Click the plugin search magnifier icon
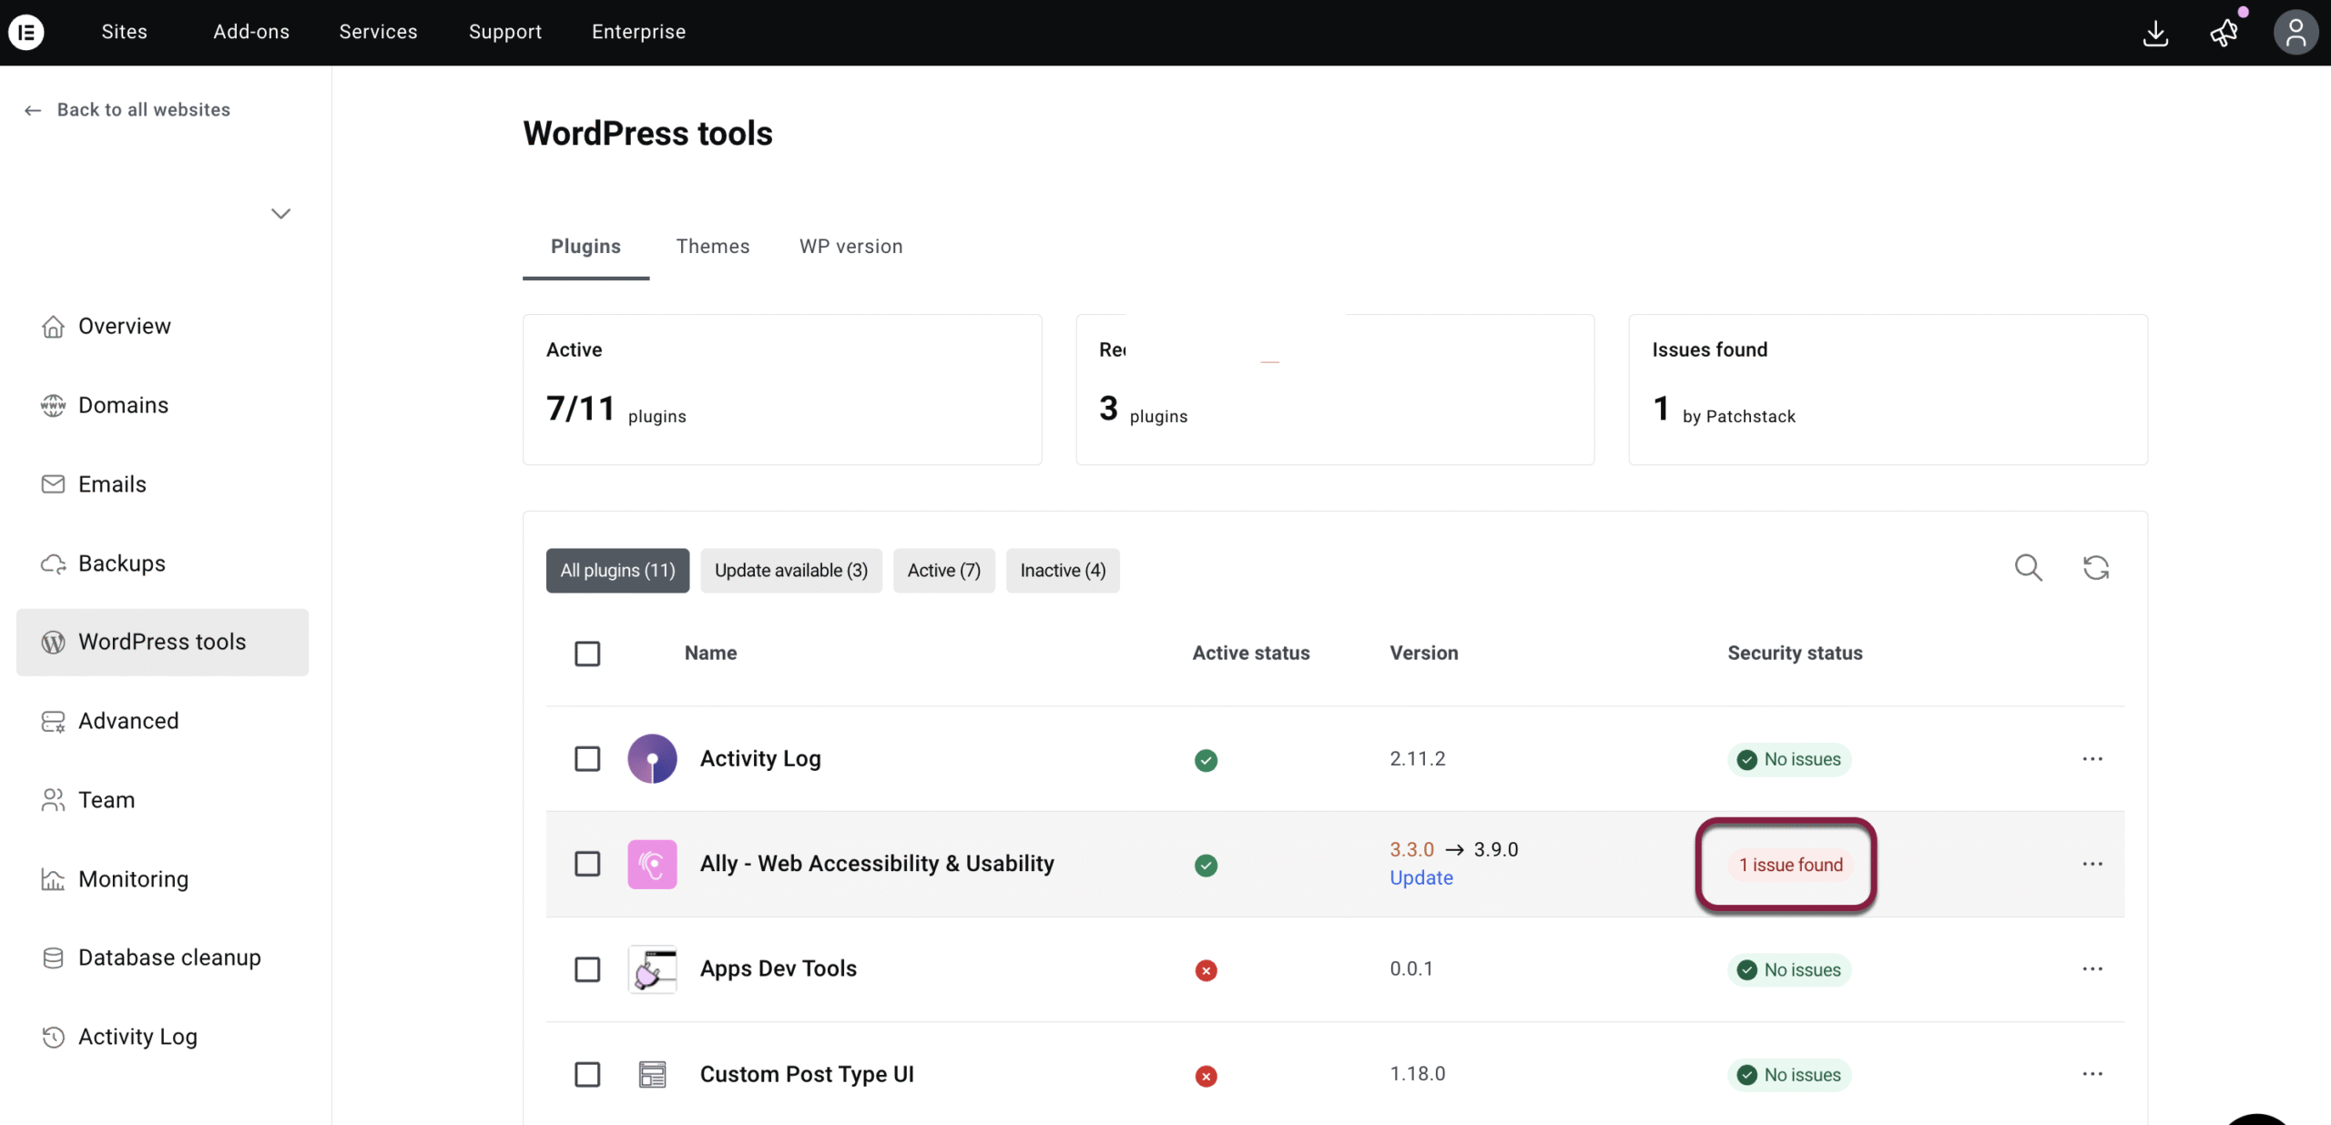2331x1125 pixels. pyautogui.click(x=2028, y=568)
